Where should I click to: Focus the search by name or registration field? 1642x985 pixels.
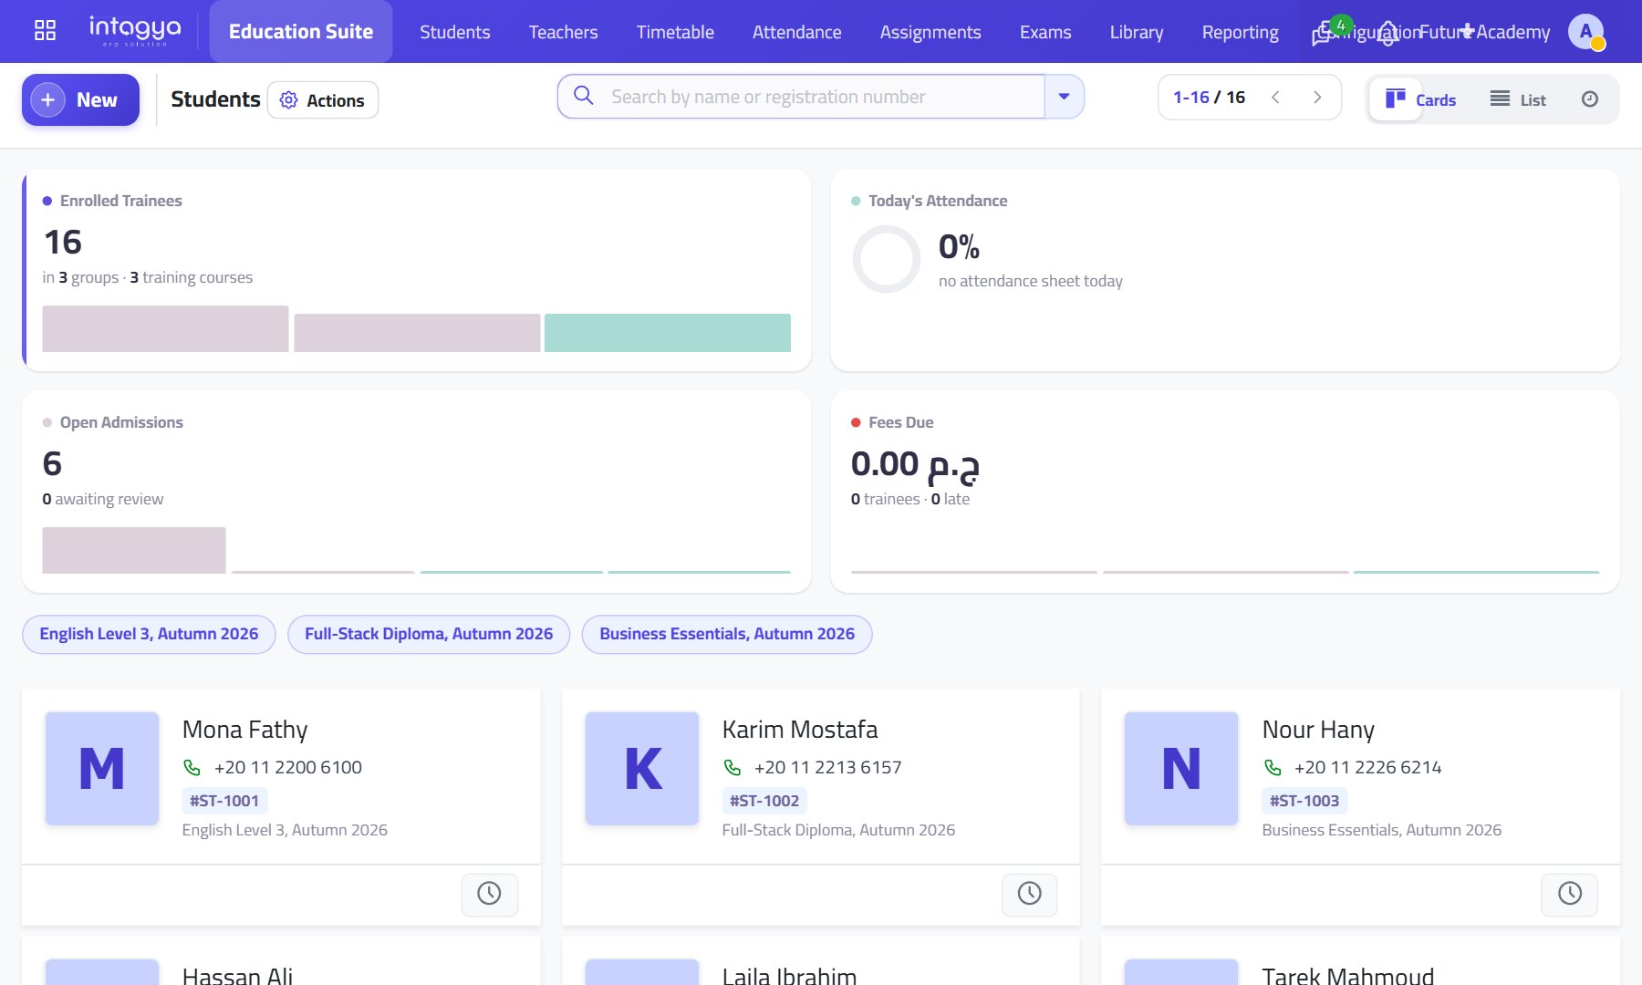coord(801,97)
